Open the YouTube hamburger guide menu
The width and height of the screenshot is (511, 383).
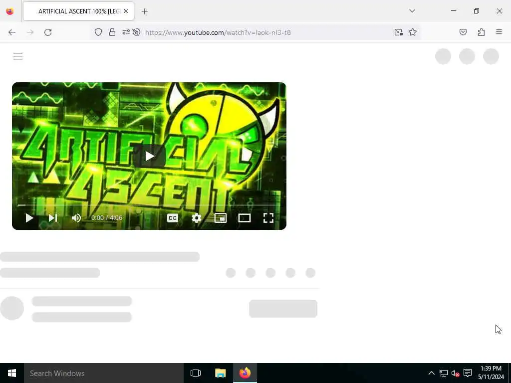[x=18, y=56]
